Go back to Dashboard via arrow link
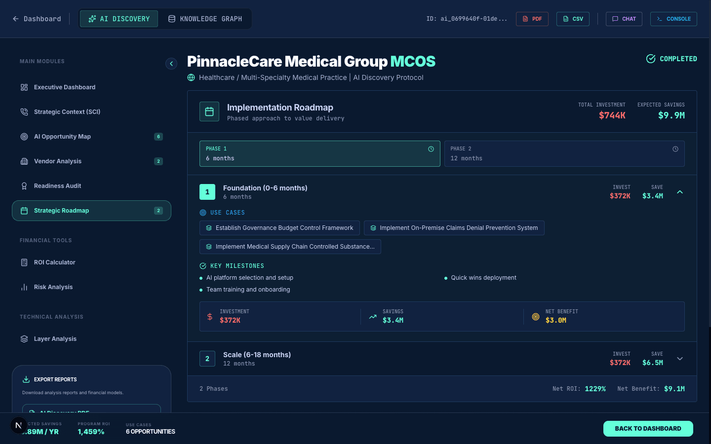711x444 pixels. [x=37, y=19]
